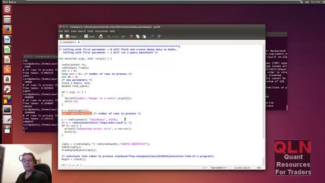Print the document using printer icon
The width and height of the screenshot is (325, 183).
pos(101,37)
